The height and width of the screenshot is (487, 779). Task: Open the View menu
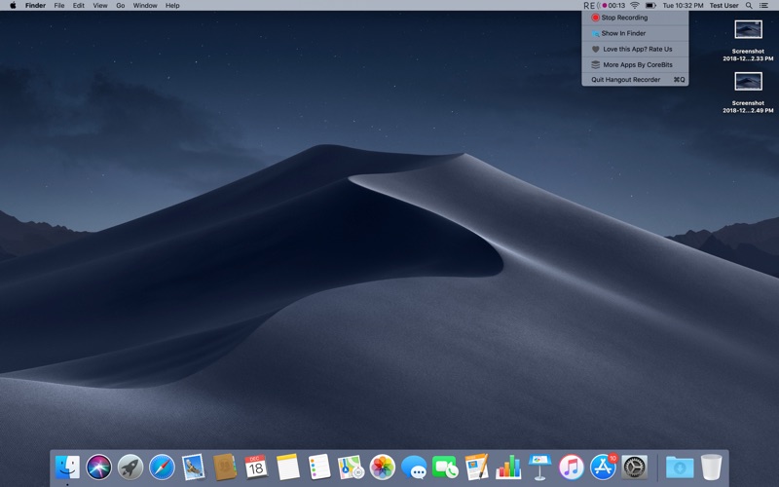click(100, 6)
